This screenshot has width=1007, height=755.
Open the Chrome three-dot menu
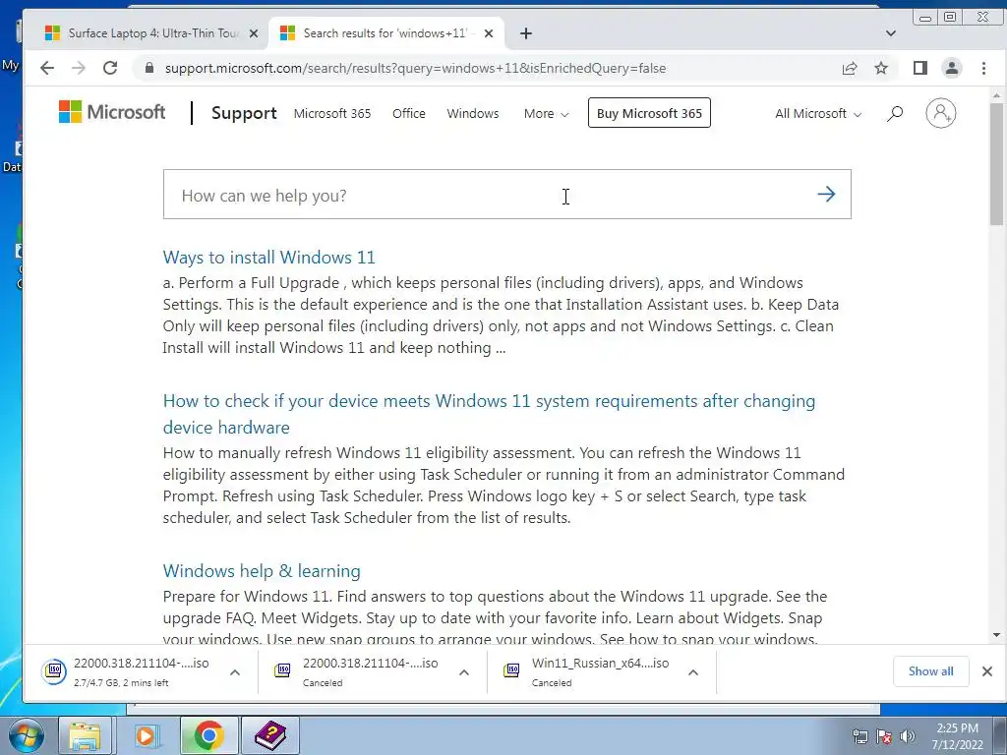pos(983,68)
